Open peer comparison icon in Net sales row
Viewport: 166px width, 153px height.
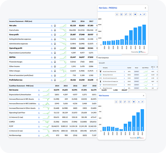pyautogui.click(x=55, y=26)
